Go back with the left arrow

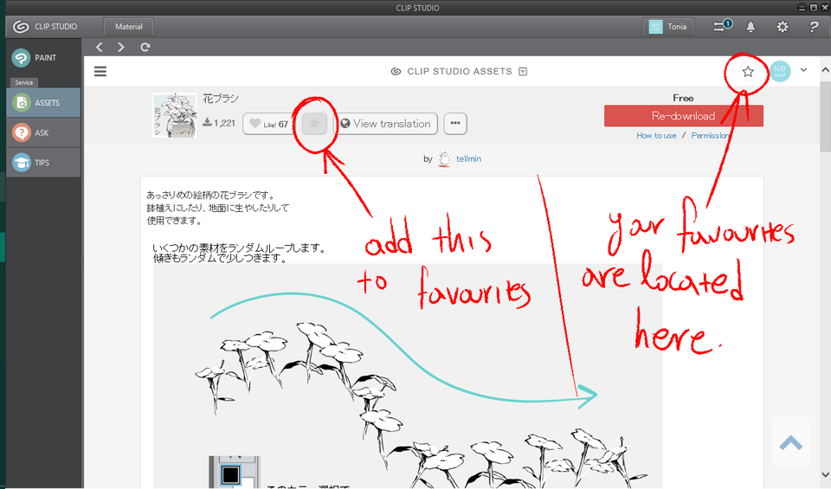[x=99, y=47]
